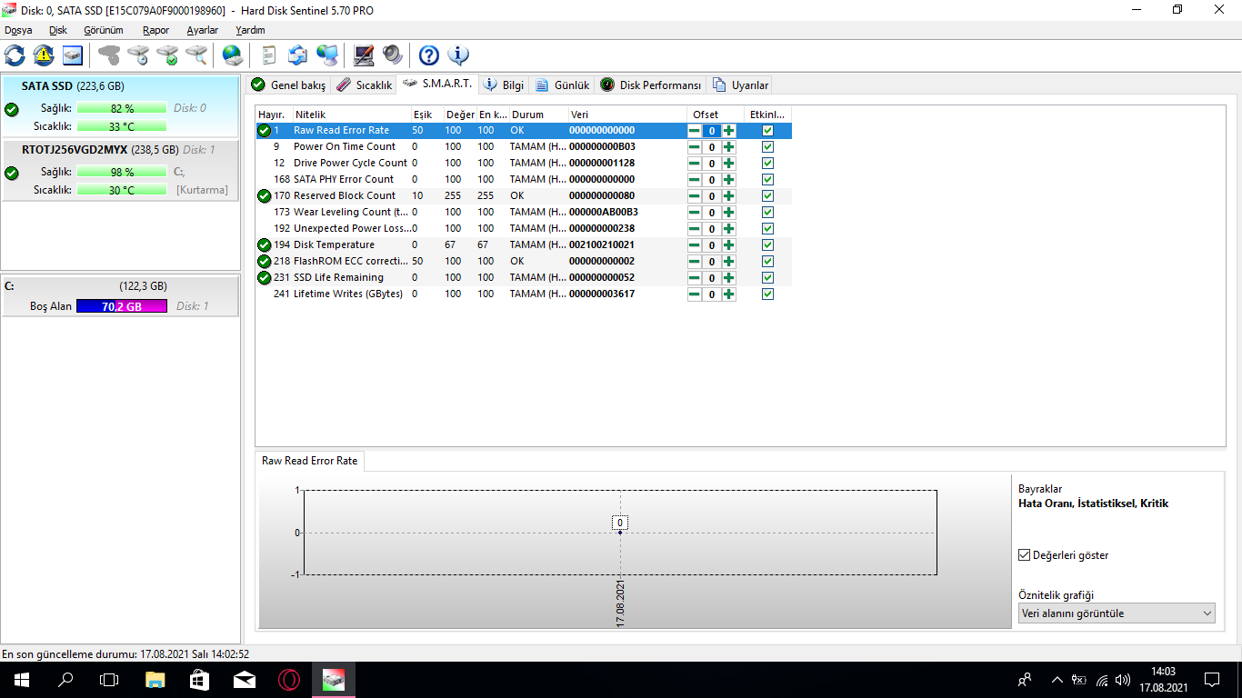Switch to the Disk Performansı tab
Viewport: 1242px width, 698px height.
coord(651,85)
